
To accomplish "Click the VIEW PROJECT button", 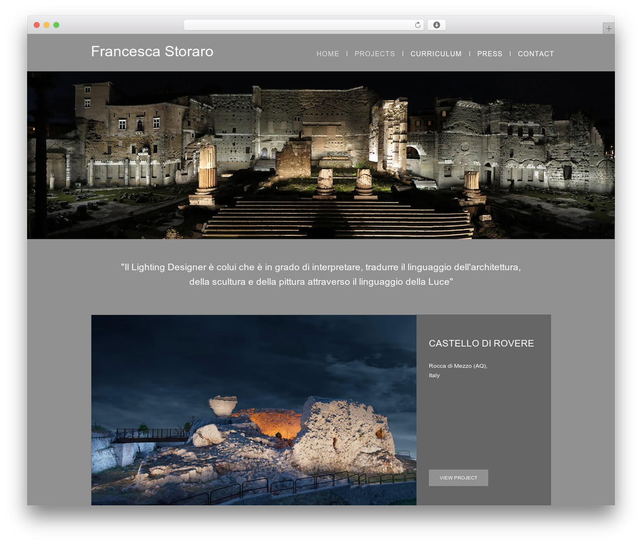I will (x=458, y=478).
